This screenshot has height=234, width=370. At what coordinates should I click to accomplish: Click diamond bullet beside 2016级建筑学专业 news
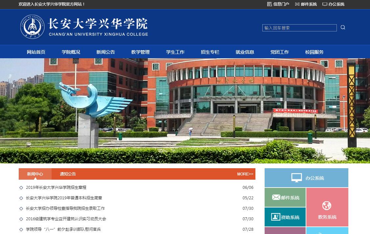[x=21, y=219]
